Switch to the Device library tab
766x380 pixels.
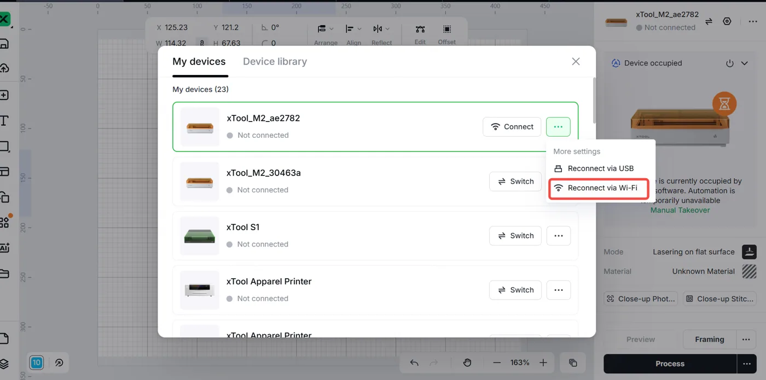coord(275,62)
